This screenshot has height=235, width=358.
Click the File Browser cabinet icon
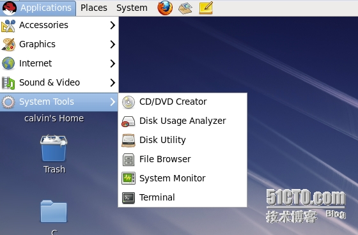[128, 160]
